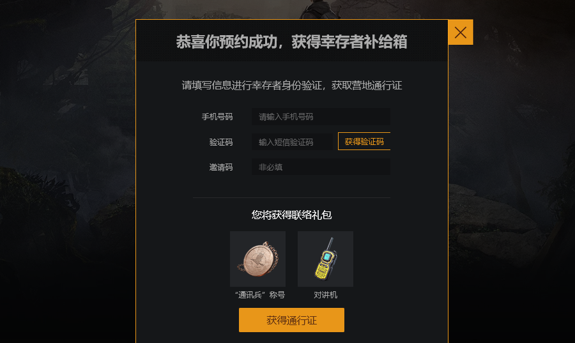Click the orange 获得通行证 button
This screenshot has width=575, height=343.
tap(291, 320)
